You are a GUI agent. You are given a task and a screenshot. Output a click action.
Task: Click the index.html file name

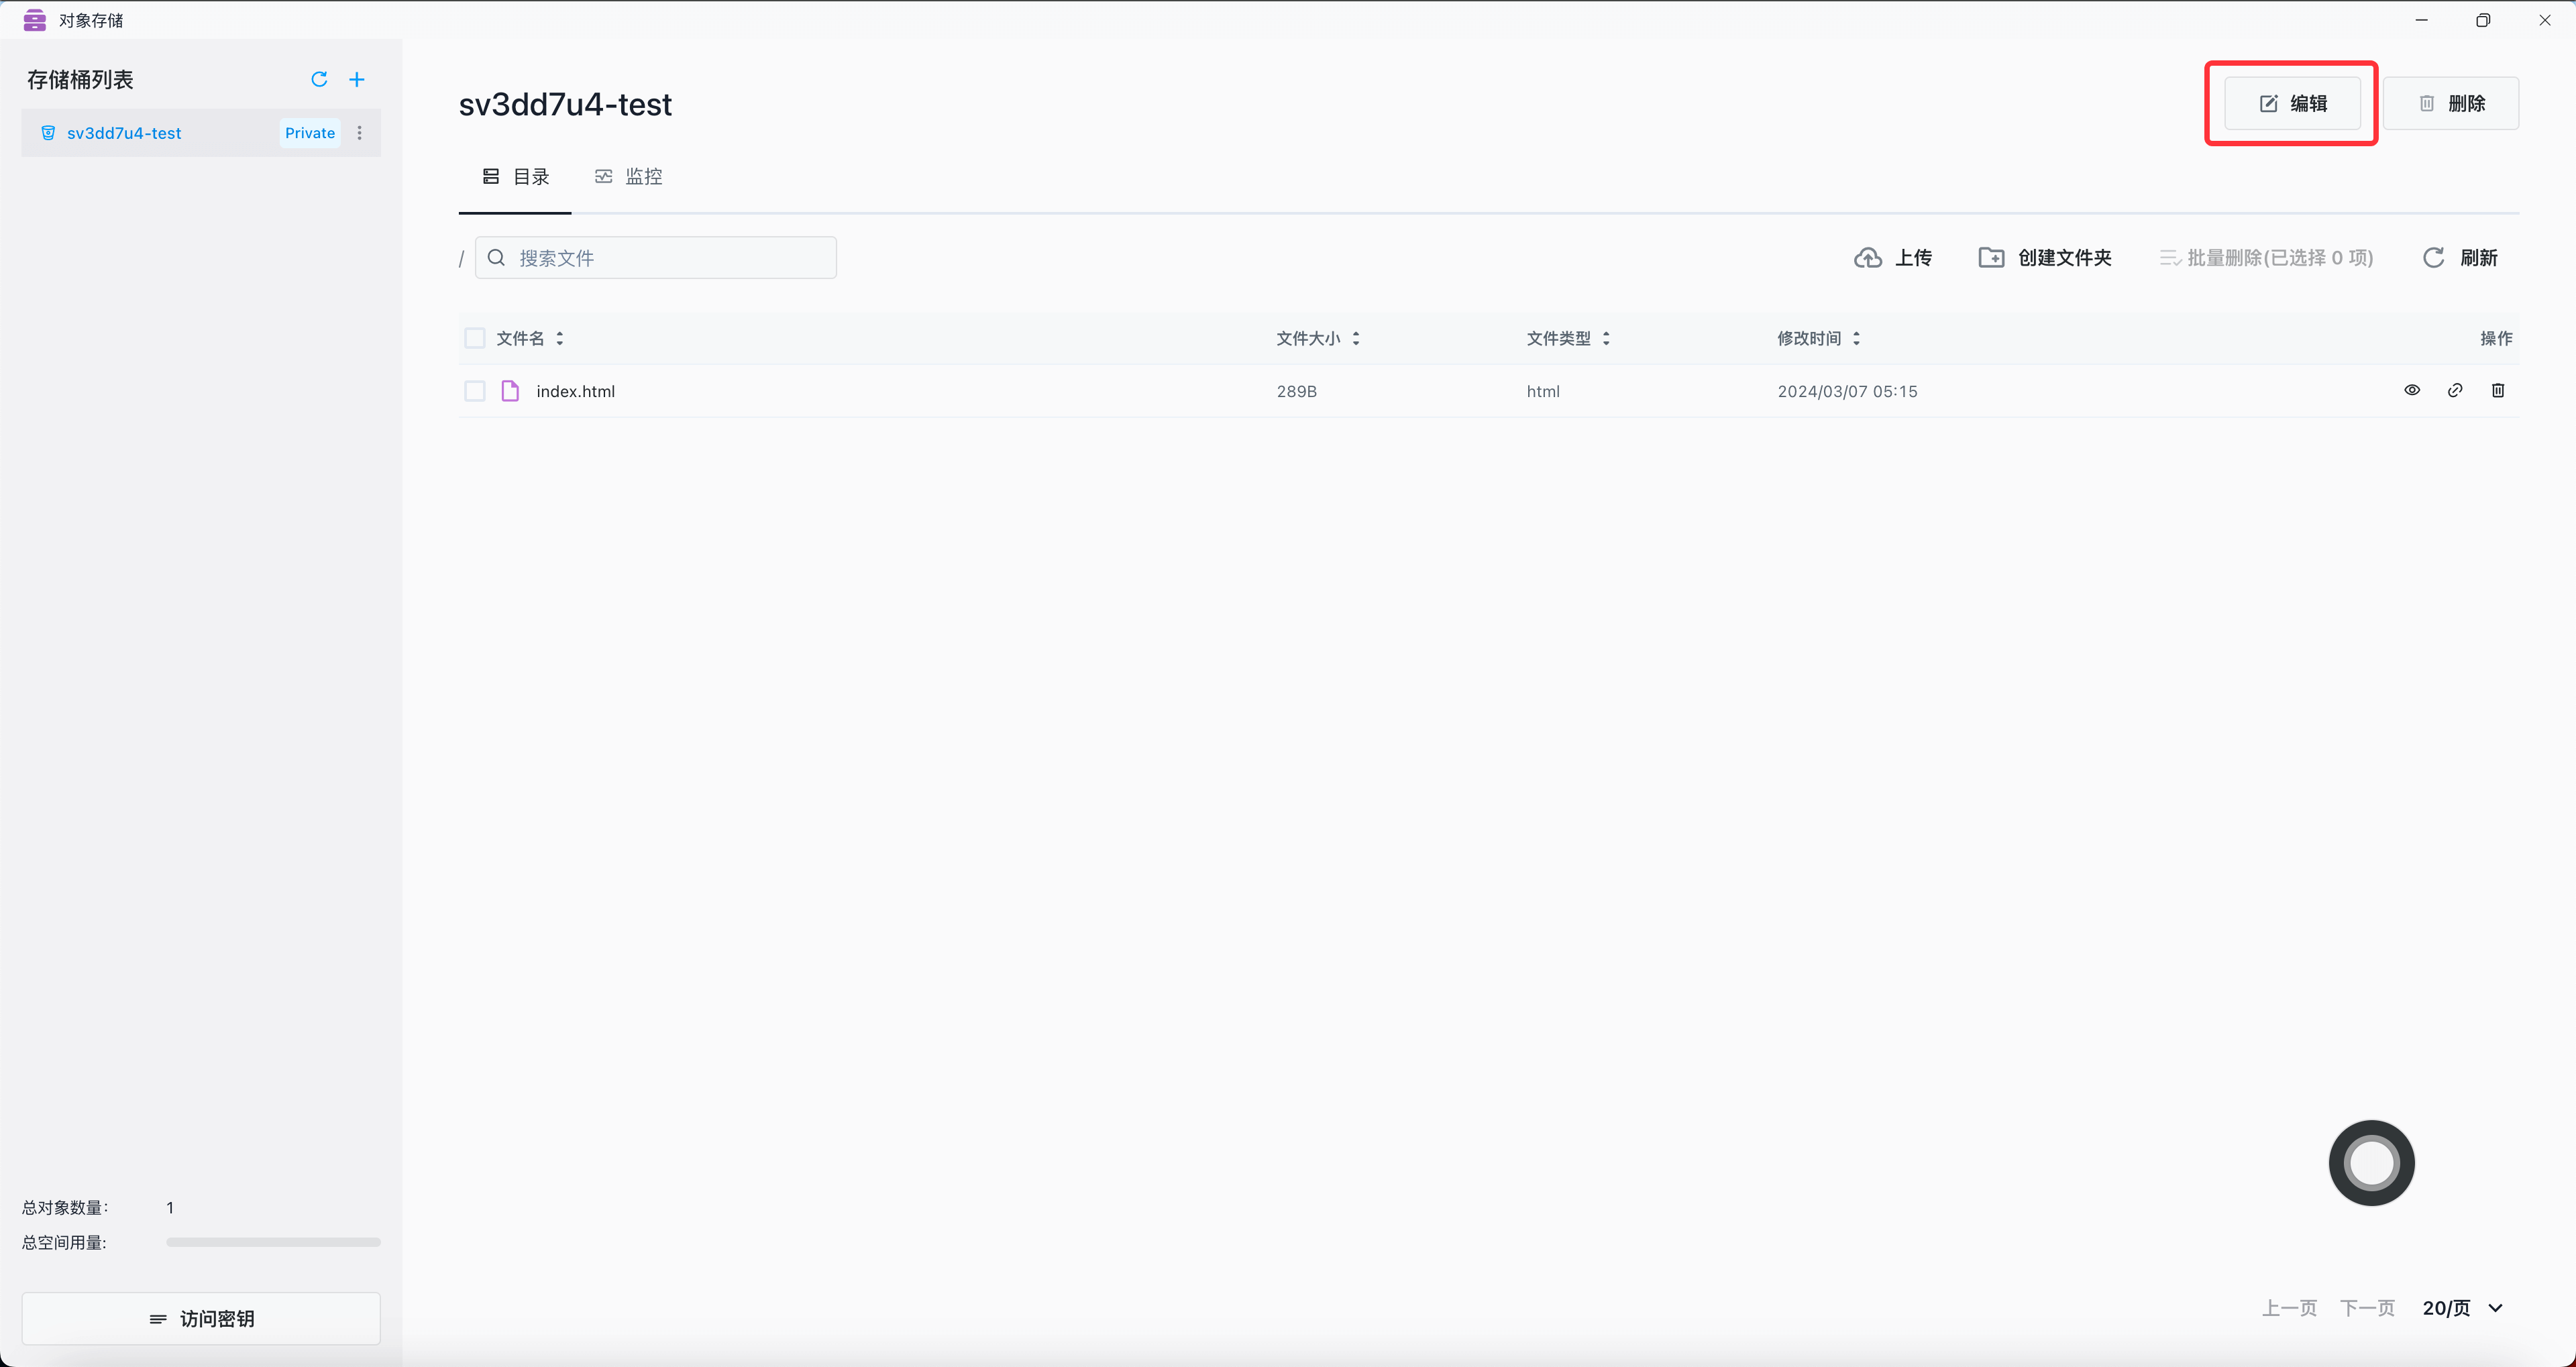coord(576,391)
